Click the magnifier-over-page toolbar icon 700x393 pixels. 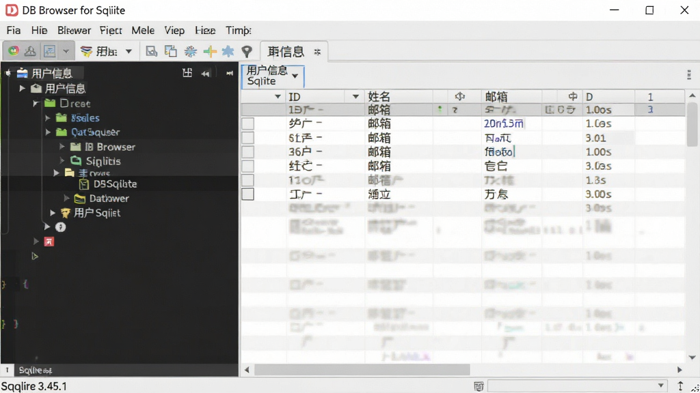151,51
